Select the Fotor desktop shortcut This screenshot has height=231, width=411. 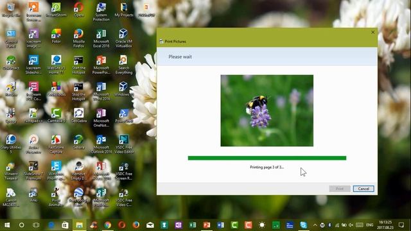[56, 37]
